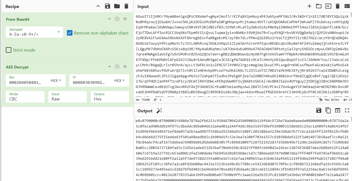Maximise the output pane

pyautogui.click(x=347, y=110)
